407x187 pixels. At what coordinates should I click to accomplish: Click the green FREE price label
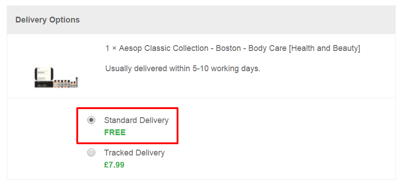[x=115, y=132]
